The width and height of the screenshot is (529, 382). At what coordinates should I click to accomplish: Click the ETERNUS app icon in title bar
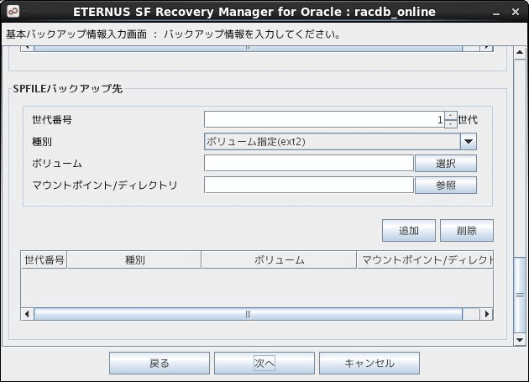click(13, 12)
